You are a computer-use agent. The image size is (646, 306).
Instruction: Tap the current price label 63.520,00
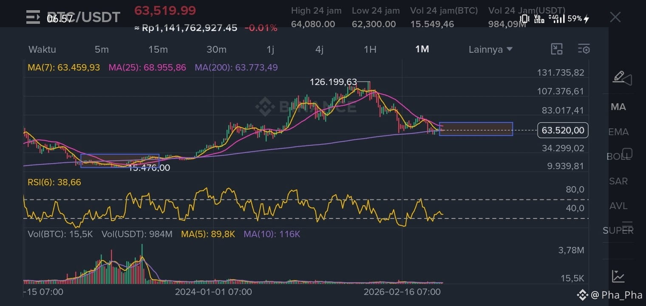point(563,130)
